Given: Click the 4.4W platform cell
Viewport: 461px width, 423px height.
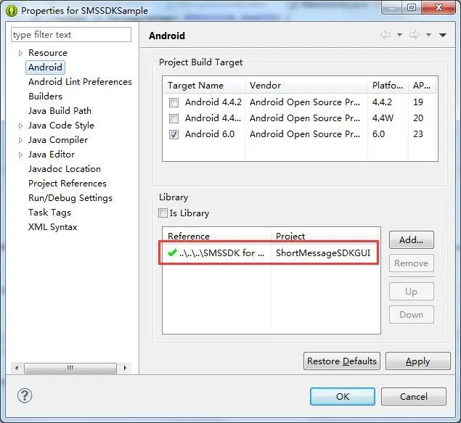Looking at the screenshot, I should 383,118.
